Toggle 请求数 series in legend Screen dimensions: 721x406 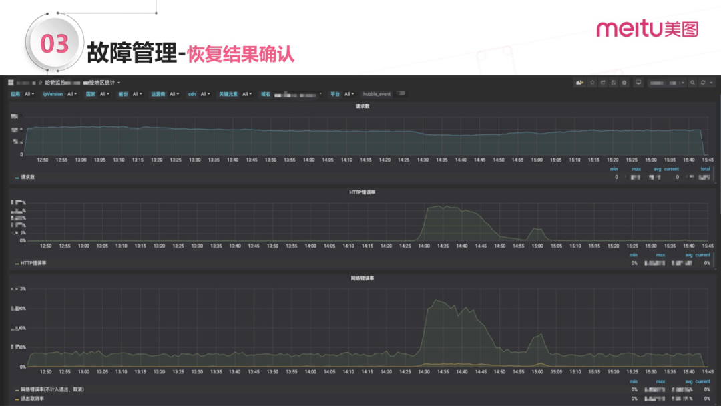[27, 177]
